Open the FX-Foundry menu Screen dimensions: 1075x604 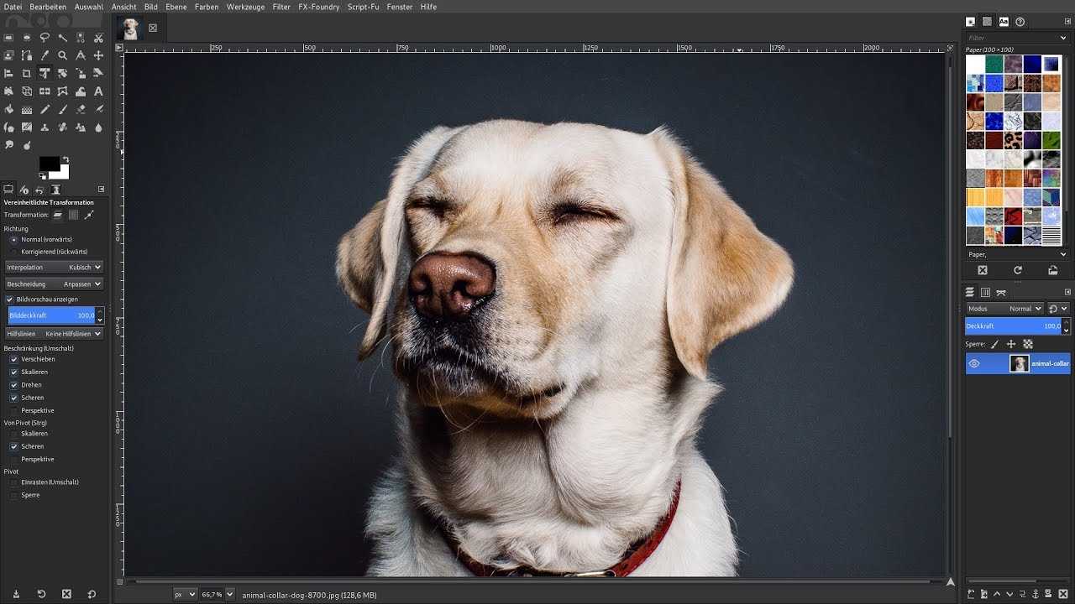point(319,7)
